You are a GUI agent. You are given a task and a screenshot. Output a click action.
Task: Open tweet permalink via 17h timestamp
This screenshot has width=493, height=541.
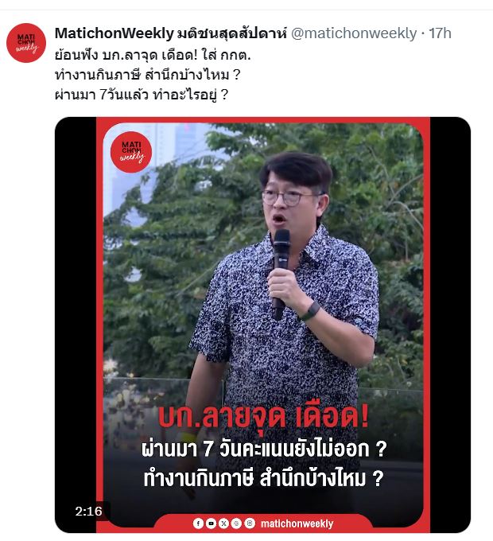[440, 33]
